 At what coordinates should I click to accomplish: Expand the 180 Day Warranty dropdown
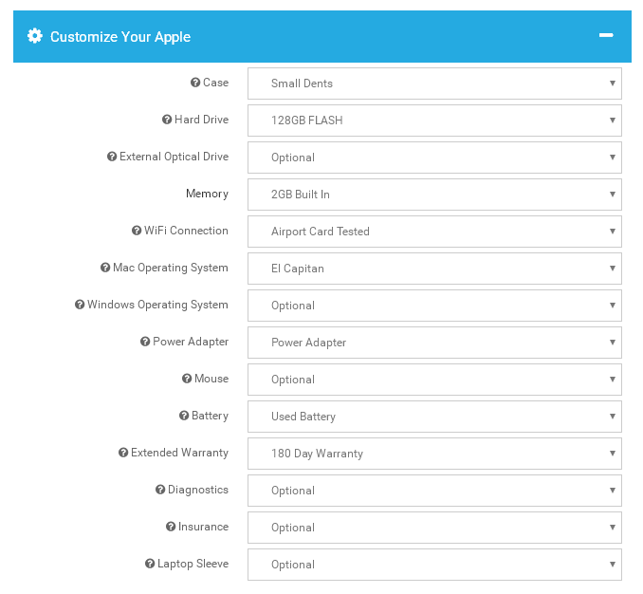click(x=434, y=454)
